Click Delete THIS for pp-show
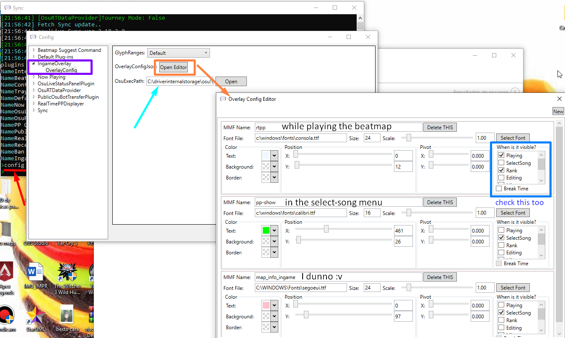The width and height of the screenshot is (565, 338). click(x=440, y=202)
